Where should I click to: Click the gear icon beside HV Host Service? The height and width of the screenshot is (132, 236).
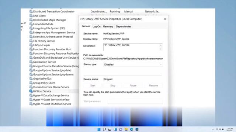pos(31,91)
